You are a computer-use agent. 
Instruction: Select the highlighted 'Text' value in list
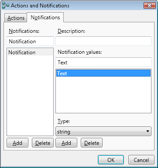coord(103,73)
